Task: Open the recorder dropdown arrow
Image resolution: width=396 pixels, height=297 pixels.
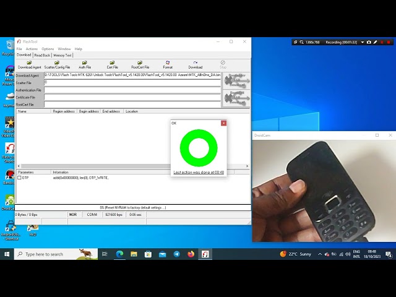Action: 363,42
